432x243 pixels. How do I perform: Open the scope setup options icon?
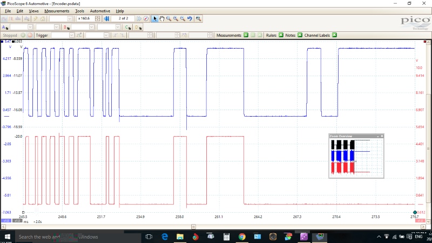tap(26, 18)
